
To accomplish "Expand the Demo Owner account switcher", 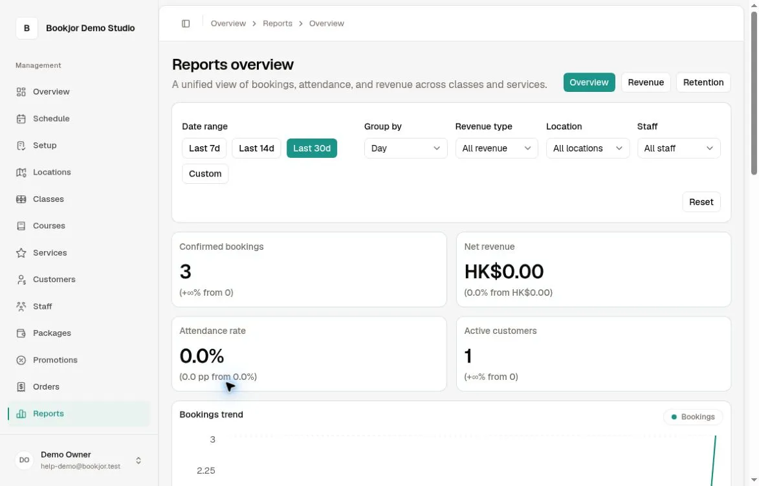I will pyautogui.click(x=138, y=460).
